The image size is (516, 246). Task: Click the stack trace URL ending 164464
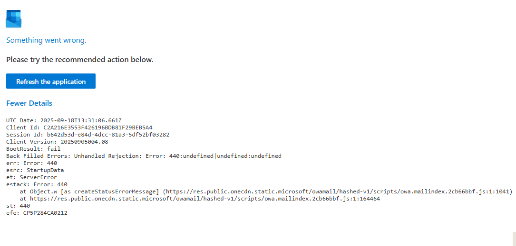[205, 199]
